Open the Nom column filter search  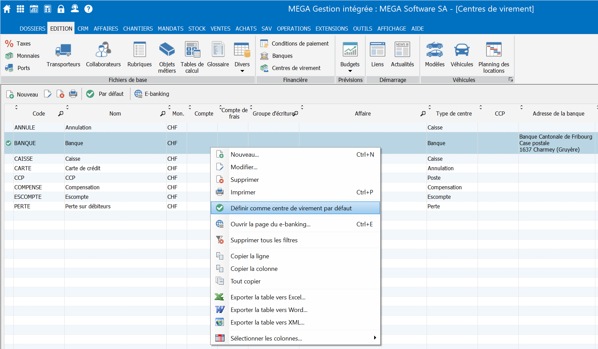[x=163, y=114]
